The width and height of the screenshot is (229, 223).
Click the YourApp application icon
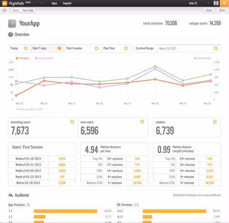coord(12,24)
